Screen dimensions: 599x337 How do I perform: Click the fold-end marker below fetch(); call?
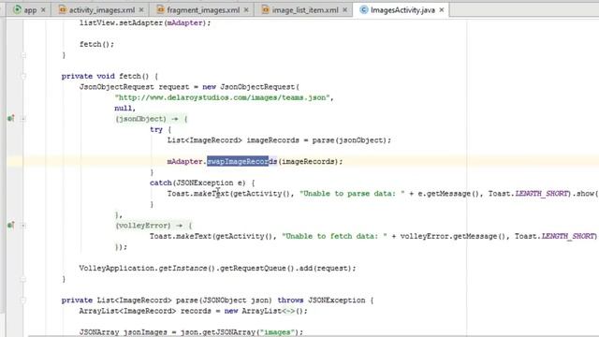tap(23, 55)
